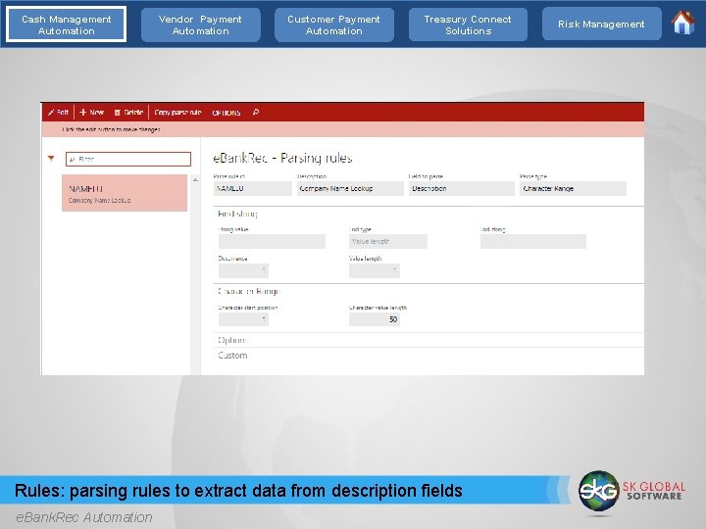Expand the Custom section
Image resolution: width=706 pixels, height=529 pixels.
[x=232, y=356]
